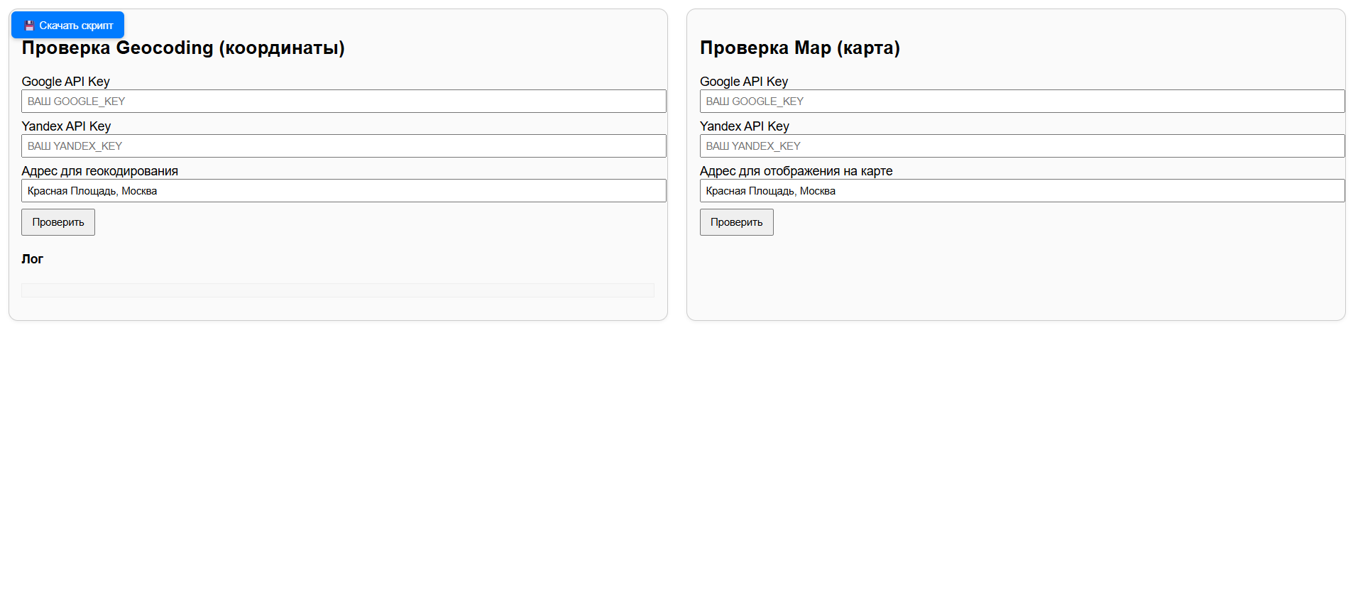Focus Google API Key field in Map panel
This screenshot has height=597, width=1353.
tap(1021, 102)
